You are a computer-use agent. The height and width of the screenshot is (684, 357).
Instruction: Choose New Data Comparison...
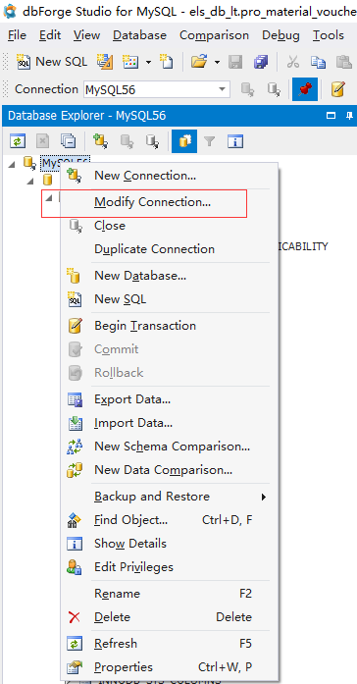pyautogui.click(x=169, y=470)
